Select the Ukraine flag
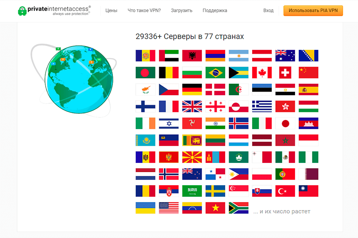 145,208
